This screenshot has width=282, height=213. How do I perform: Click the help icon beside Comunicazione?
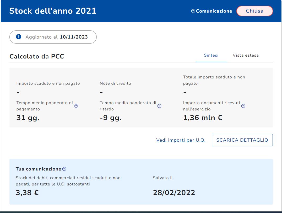(193, 11)
